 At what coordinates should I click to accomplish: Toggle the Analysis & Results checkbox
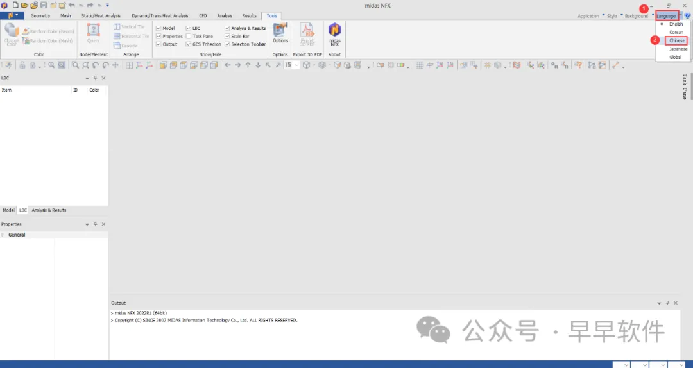pos(227,28)
